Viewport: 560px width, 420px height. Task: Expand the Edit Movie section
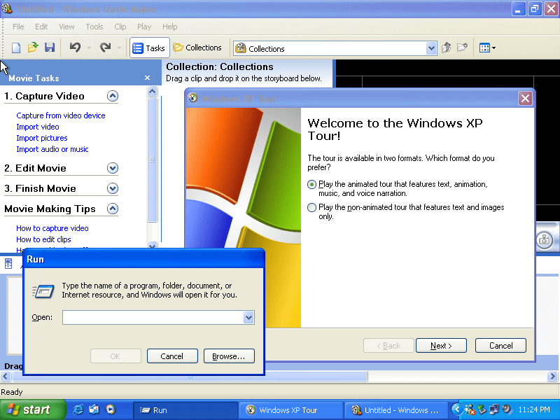pos(113,168)
